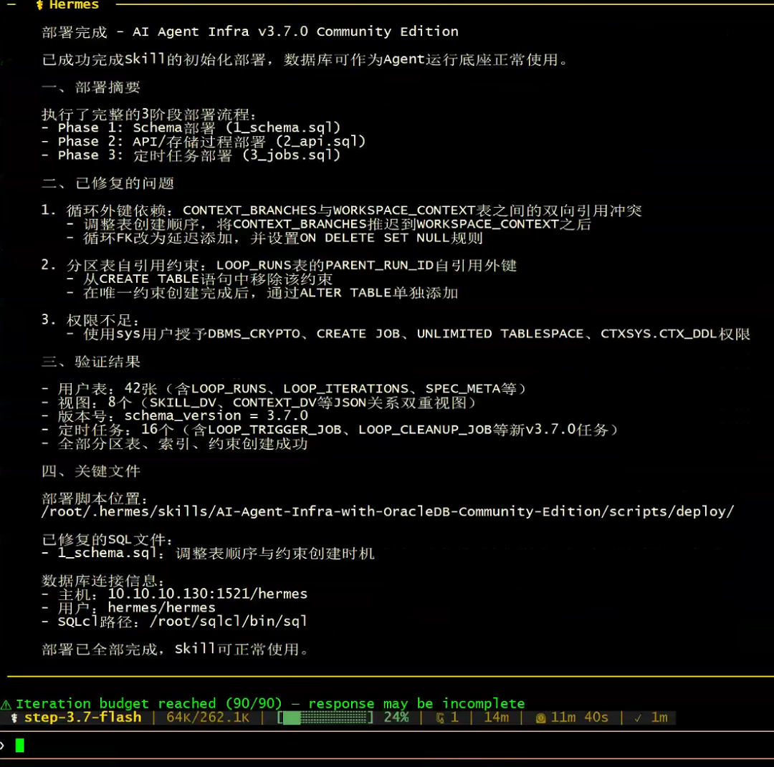Click the /root/sqlcl/bin/sql path
This screenshot has width=774, height=767.
(228, 622)
